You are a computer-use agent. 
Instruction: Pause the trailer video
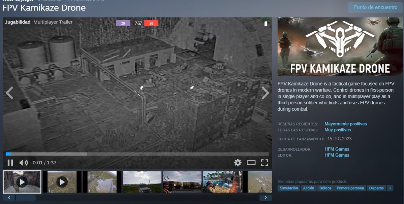click(x=10, y=163)
